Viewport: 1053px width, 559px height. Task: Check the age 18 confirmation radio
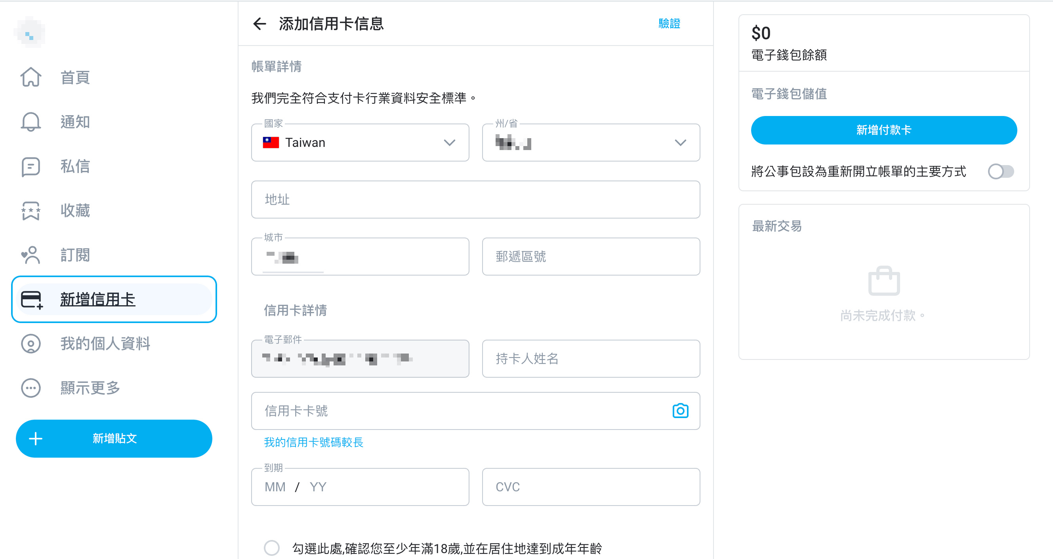pos(271,548)
